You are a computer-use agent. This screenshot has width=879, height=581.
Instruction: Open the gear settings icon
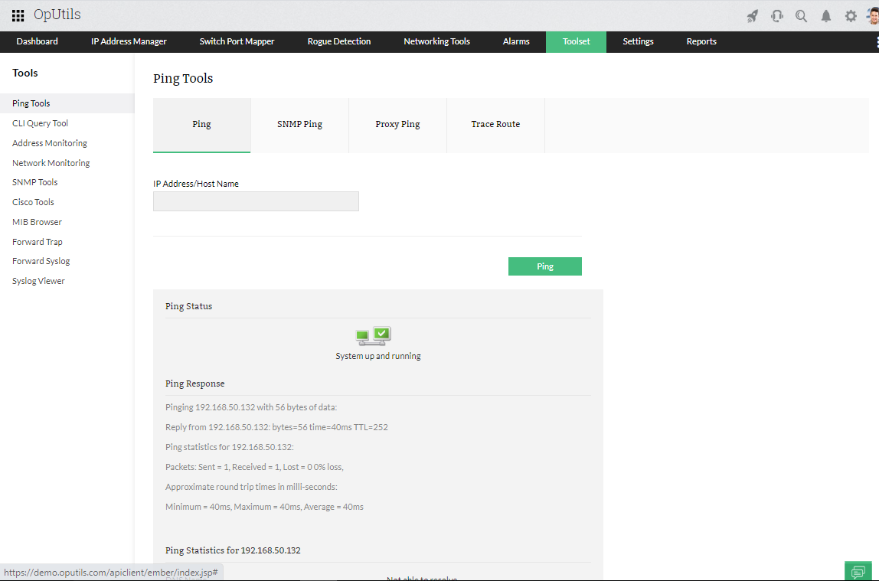pyautogui.click(x=851, y=16)
